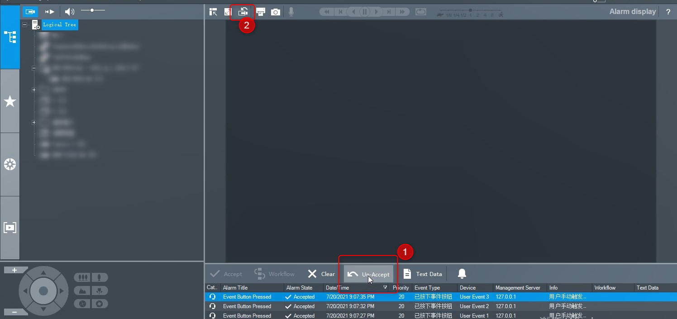Image resolution: width=677 pixels, height=319 pixels.
Task: Mute audio via the speaker icon
Action: click(69, 11)
